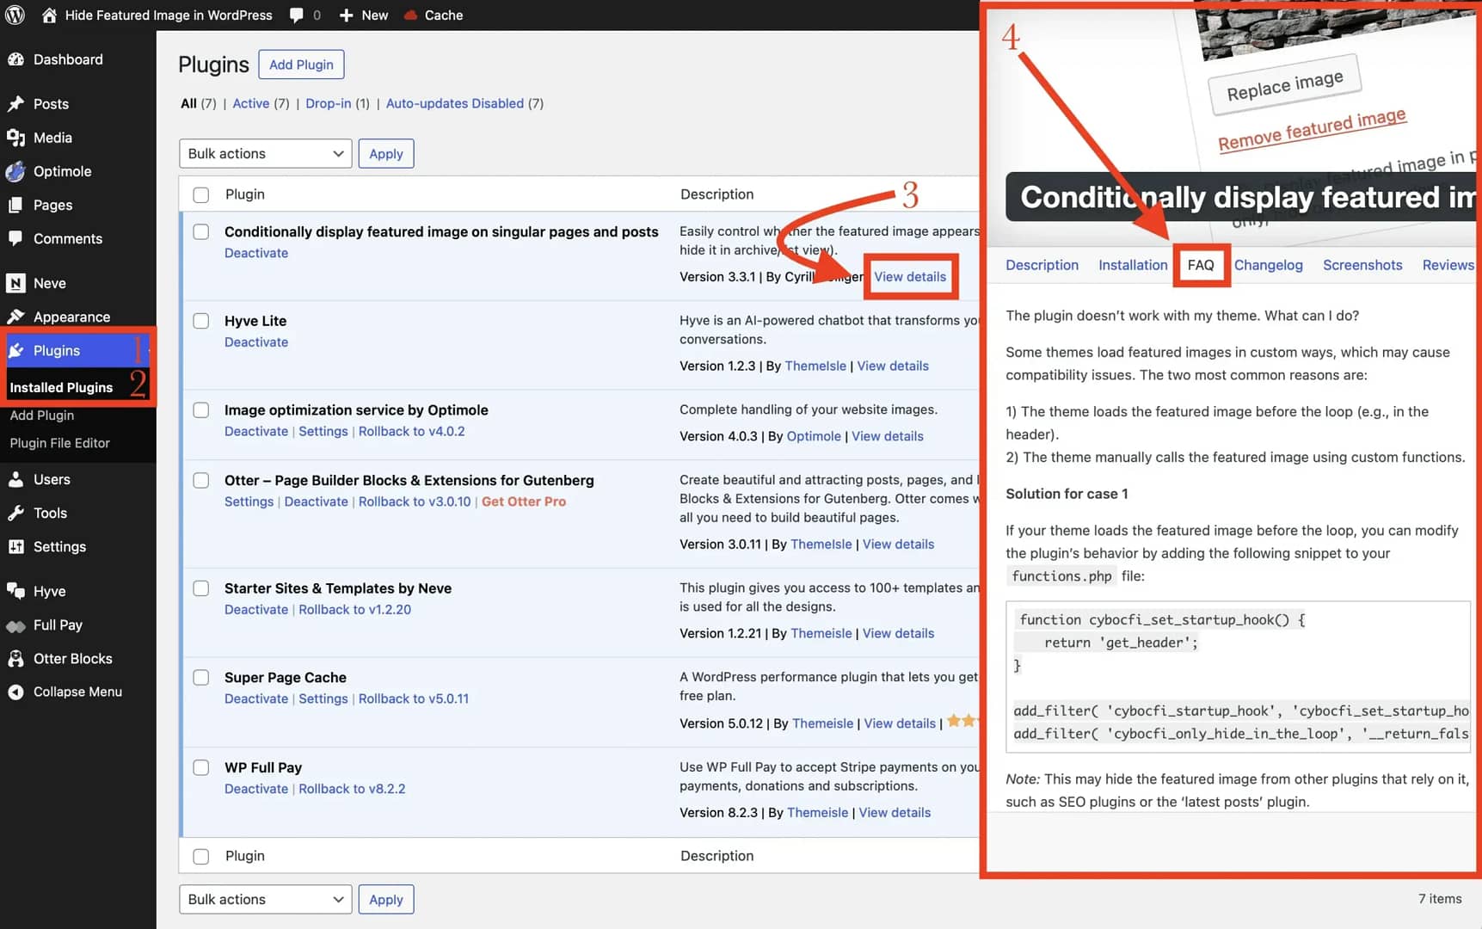The image size is (1482, 929).
Task: Switch to the FAQ tab in plugin details
Action: [x=1201, y=265]
